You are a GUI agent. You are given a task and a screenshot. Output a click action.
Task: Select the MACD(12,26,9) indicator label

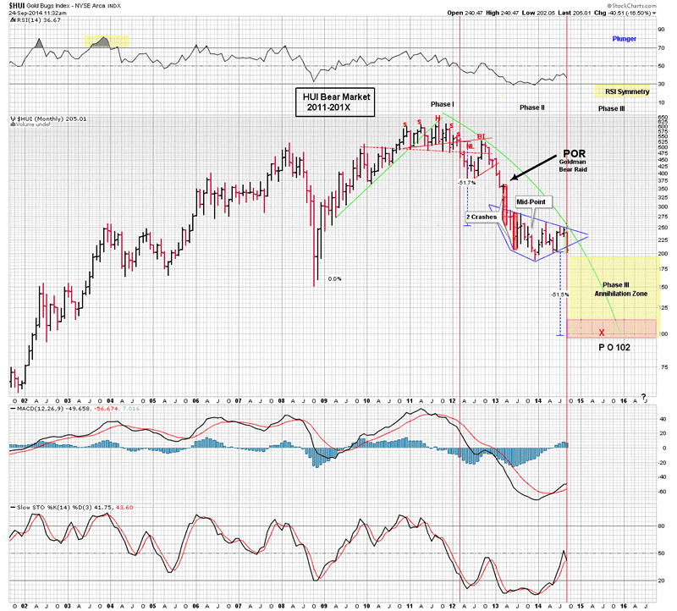40,408
